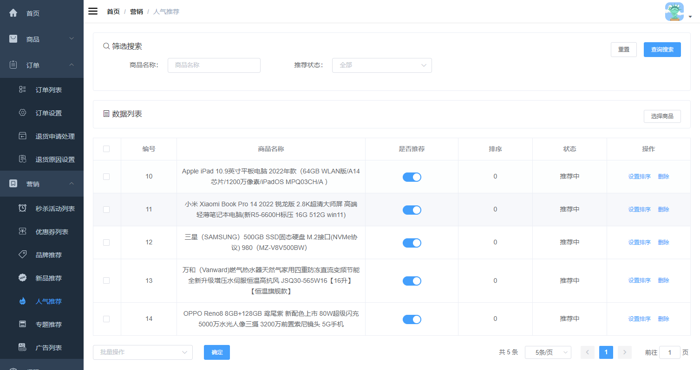Viewport: 700px width, 370px height.
Task: Open 订单列表 menu item
Action: (42, 89)
